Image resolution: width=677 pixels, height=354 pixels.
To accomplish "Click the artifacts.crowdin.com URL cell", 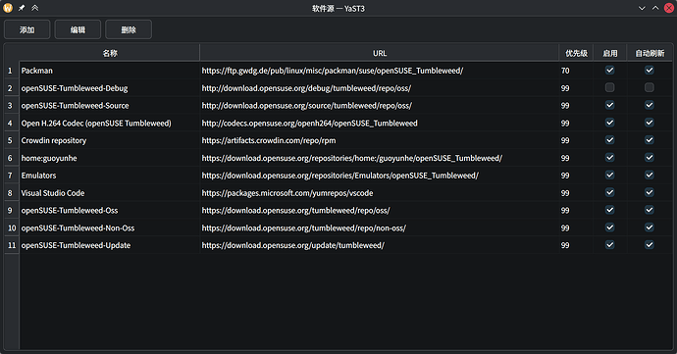I will tap(380, 140).
